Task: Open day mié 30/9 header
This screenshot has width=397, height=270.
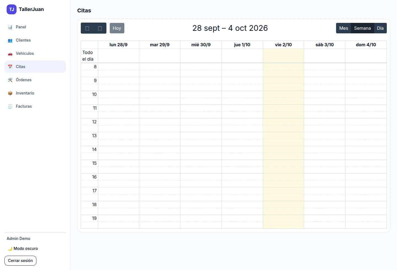Action: tap(201, 45)
